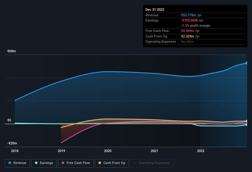This screenshot has height=172, width=252.
Task: Enable the Operating Expenses legend button
Action: tap(152, 163)
